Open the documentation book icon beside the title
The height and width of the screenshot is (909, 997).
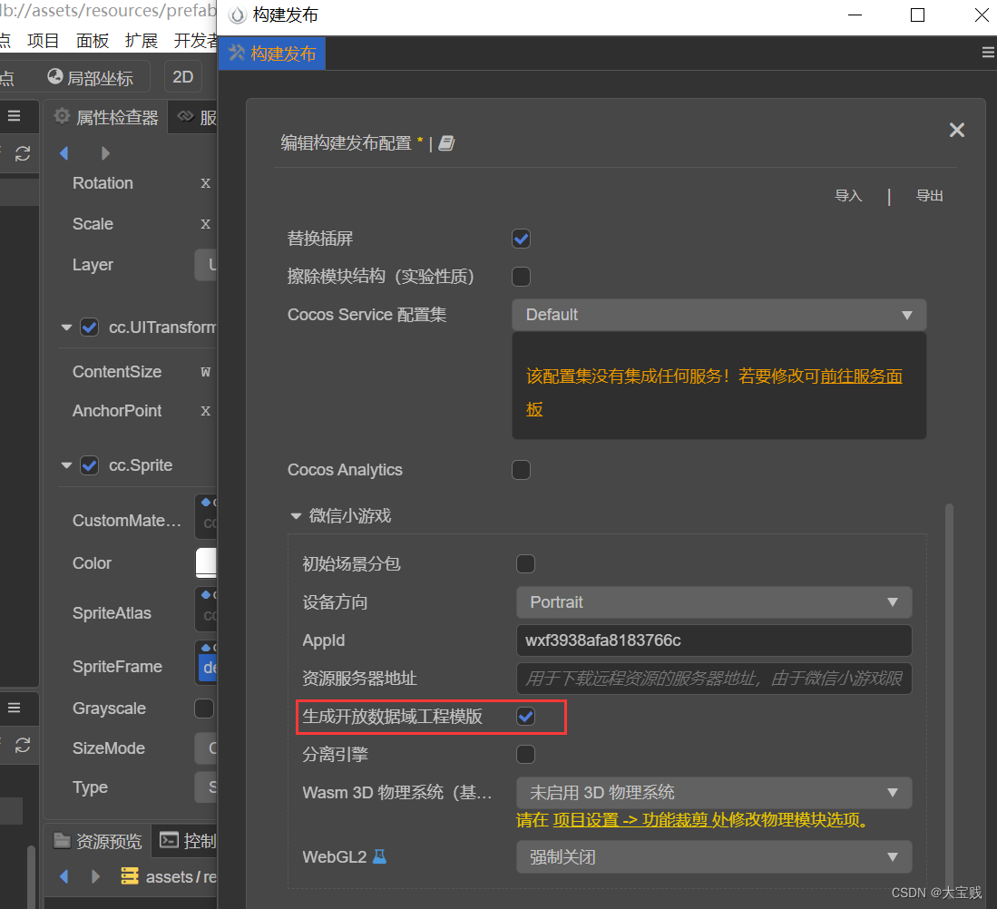click(x=446, y=143)
